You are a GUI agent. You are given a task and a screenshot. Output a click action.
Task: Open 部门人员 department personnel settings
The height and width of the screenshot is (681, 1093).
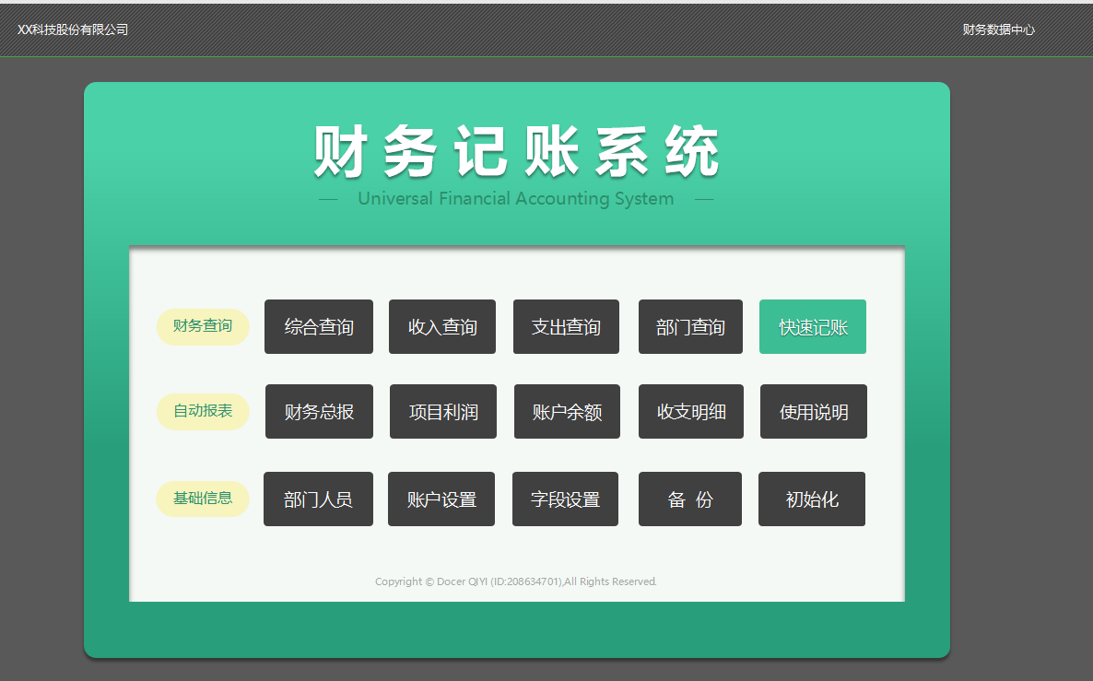(x=318, y=499)
